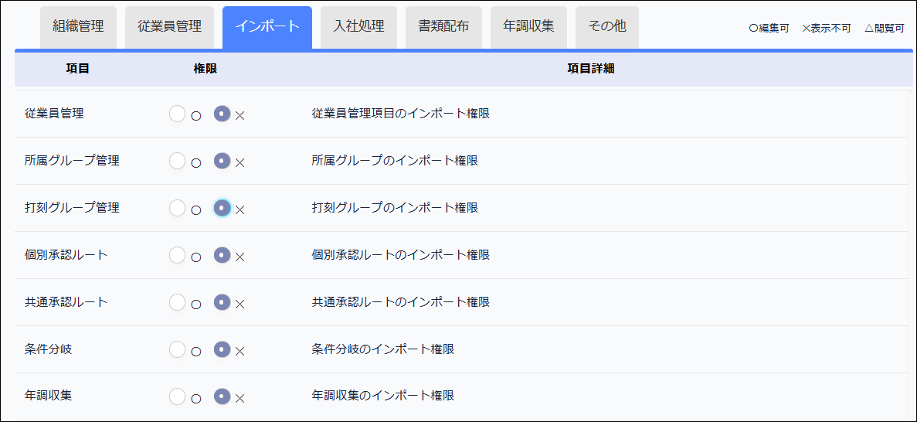Image resolution: width=917 pixels, height=422 pixels.
Task: Click the 項目詳細 column header
Action: pos(591,69)
